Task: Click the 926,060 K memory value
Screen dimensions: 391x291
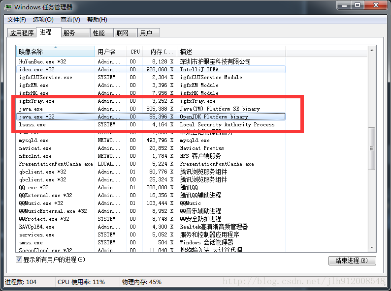Action: click(160, 69)
